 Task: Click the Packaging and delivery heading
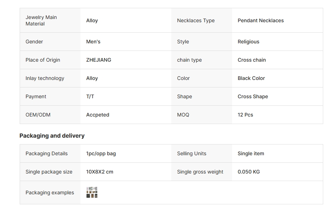point(52,136)
